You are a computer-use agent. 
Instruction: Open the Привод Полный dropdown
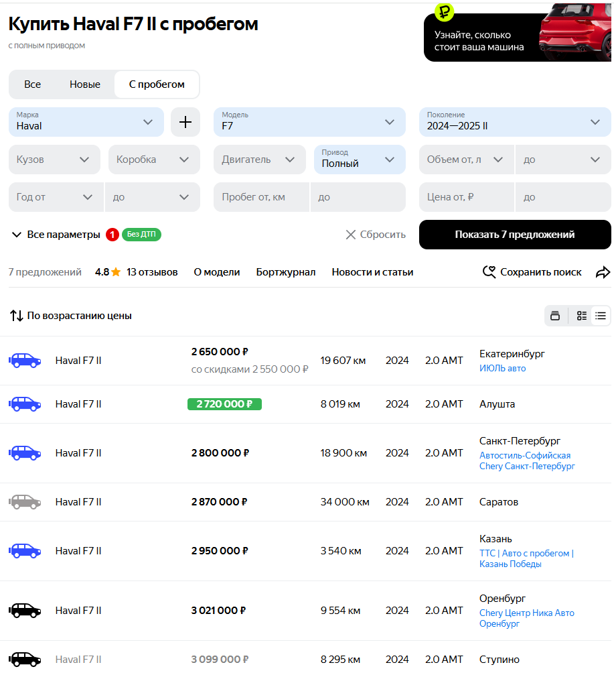[x=360, y=160]
